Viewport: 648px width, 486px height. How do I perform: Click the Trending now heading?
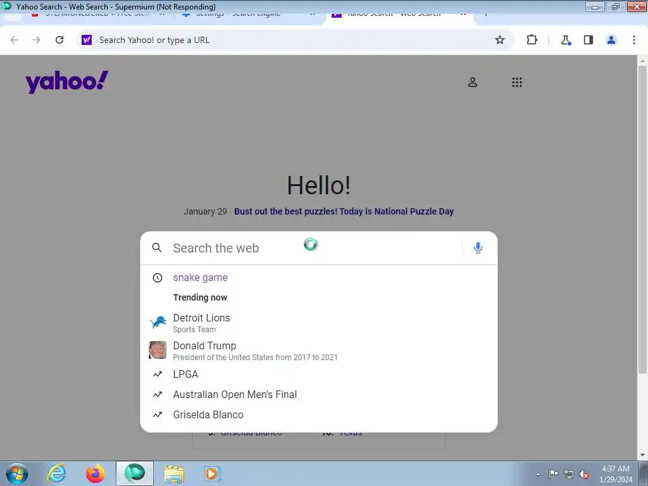(200, 297)
